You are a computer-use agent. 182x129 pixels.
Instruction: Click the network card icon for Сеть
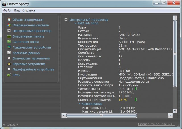click(9, 75)
